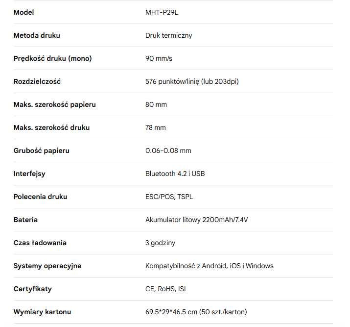Click the "Interfejsy" row label
350x327 pixels.
pyautogui.click(x=29, y=174)
